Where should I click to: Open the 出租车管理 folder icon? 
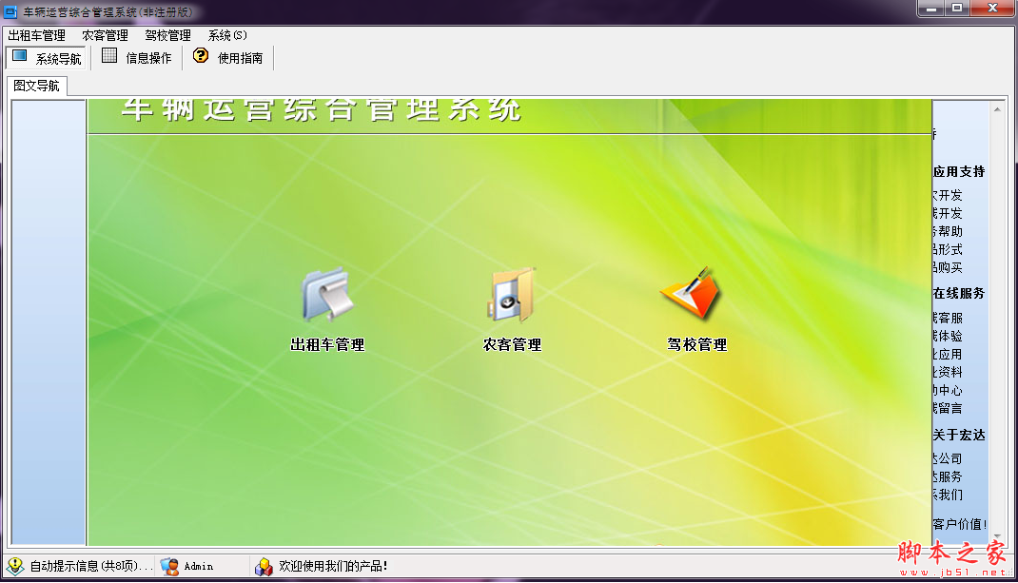327,296
